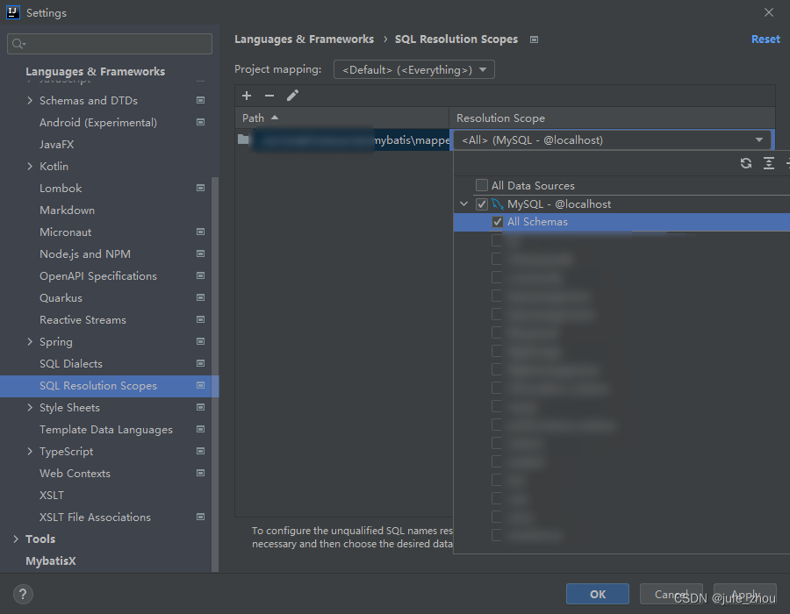Click the icon next to breadcrumb title
790x614 pixels.
tap(535, 39)
